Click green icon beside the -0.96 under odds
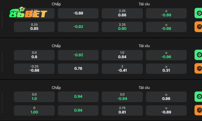The width and height of the screenshot is (202, 121). (199, 55)
